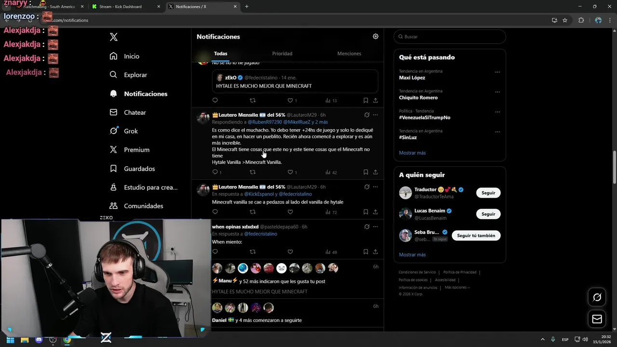This screenshot has height=347, width=617.
Task: Open Daniel's profile avatar in followers
Action: click(217, 307)
